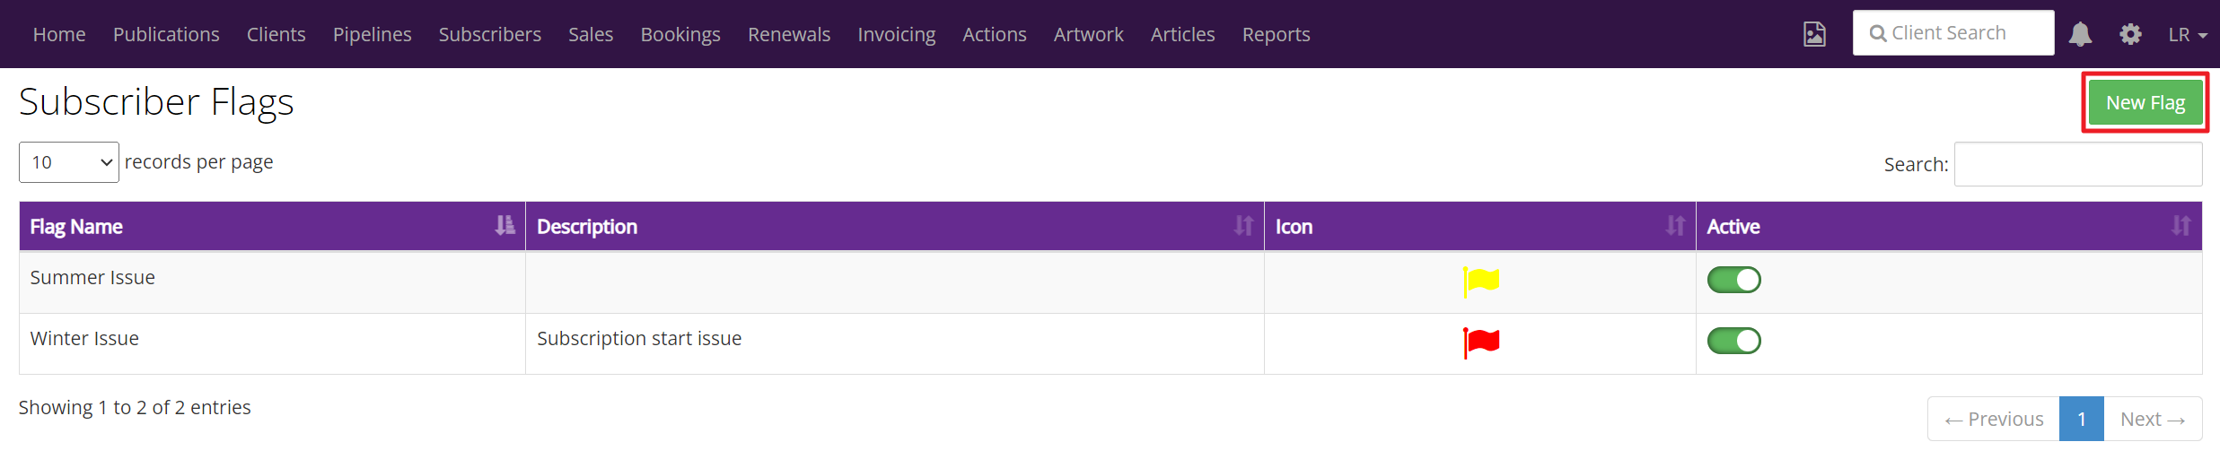Open Reports menu
Screen dimensions: 2220x468
pyautogui.click(x=1277, y=34)
